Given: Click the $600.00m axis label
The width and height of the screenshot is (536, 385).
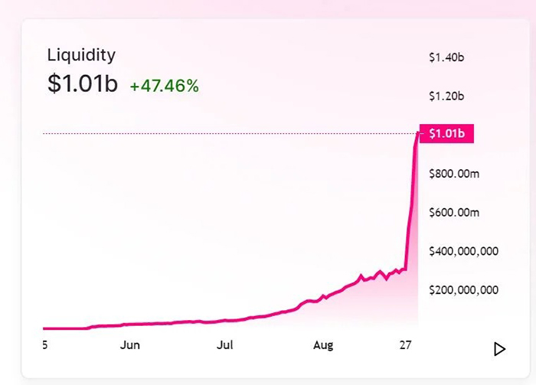Looking at the screenshot, I should (454, 212).
